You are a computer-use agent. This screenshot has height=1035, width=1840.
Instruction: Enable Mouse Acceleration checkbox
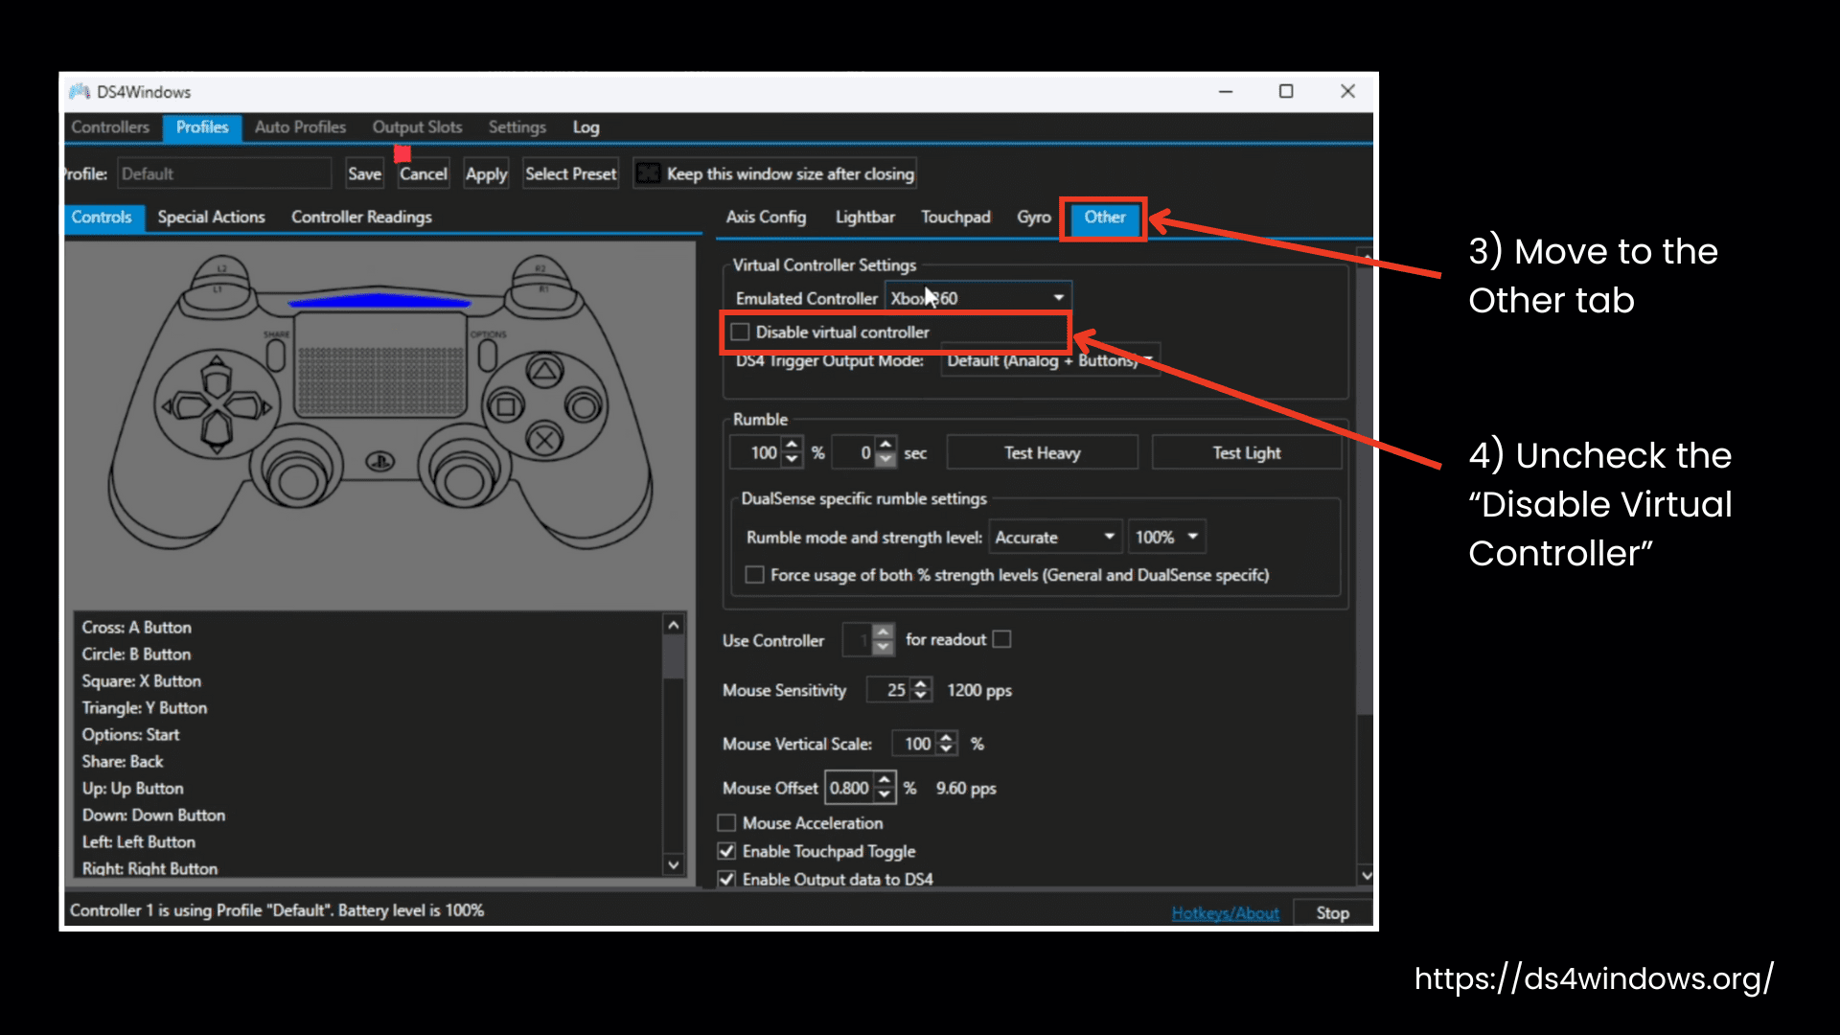(727, 823)
